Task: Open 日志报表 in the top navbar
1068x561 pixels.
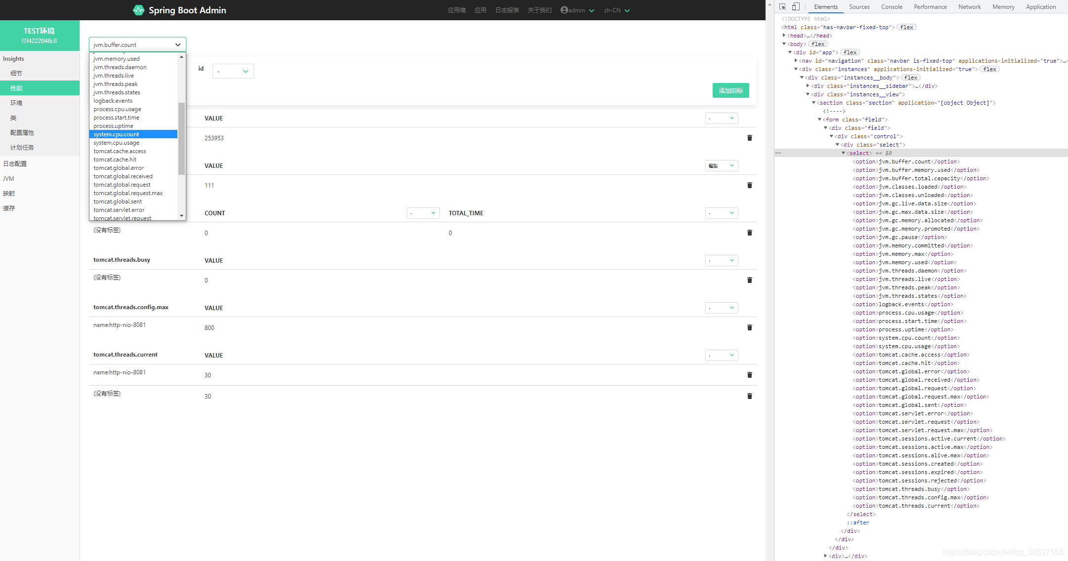Action: tap(507, 10)
